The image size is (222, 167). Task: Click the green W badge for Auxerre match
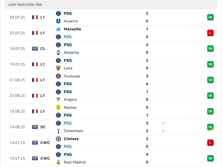click(x=210, y=17)
